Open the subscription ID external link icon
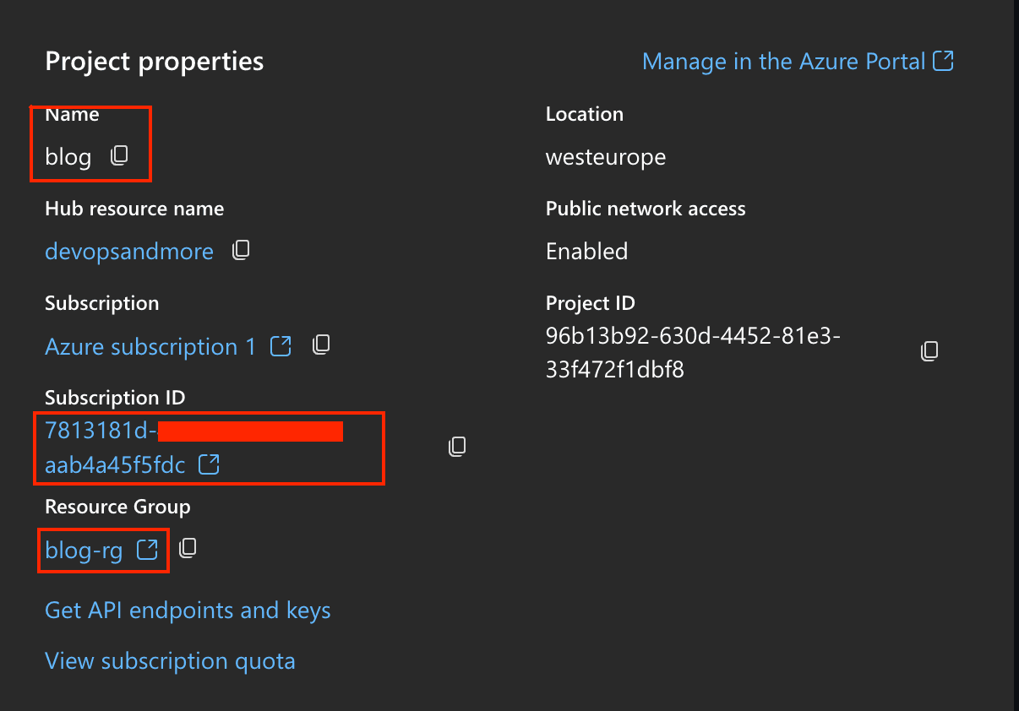 point(208,464)
